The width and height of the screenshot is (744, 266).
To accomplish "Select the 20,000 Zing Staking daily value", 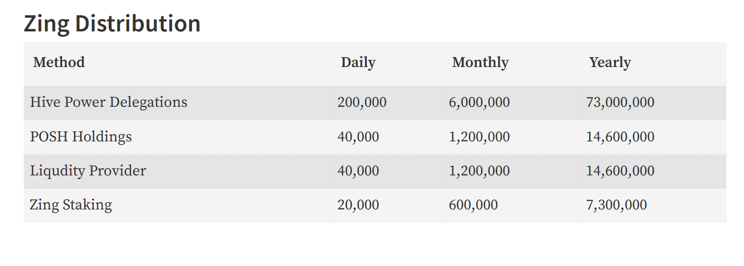I will click(358, 205).
